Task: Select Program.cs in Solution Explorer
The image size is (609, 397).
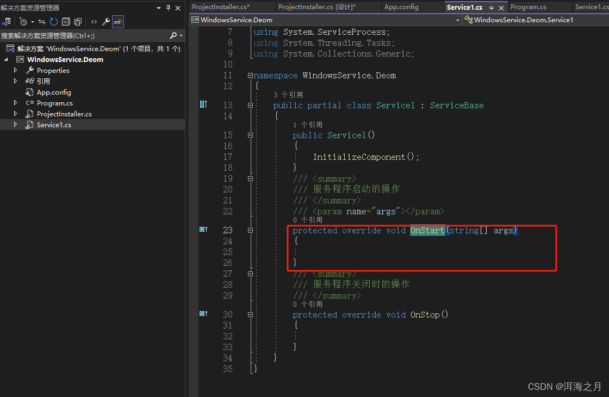Action: click(54, 103)
